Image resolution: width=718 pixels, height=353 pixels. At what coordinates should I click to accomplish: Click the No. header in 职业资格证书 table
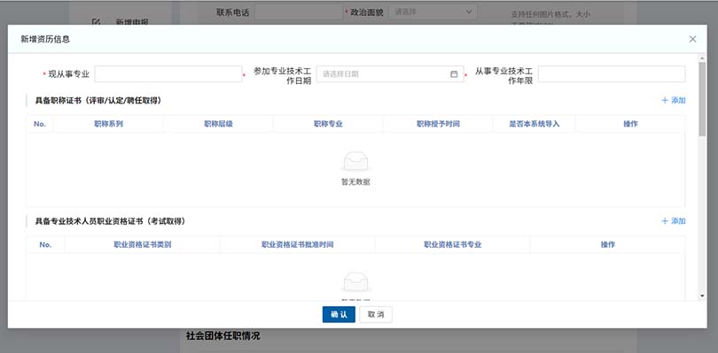pos(45,245)
